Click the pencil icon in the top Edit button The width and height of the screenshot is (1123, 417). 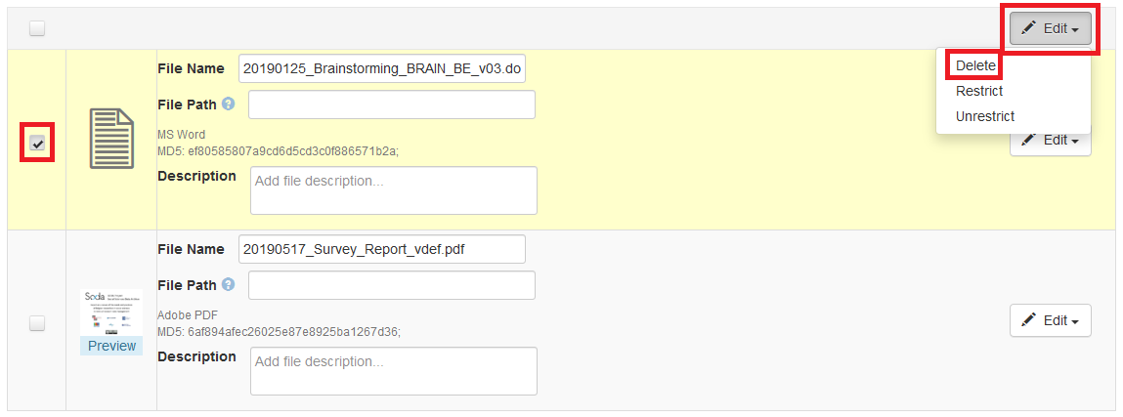click(x=1029, y=28)
